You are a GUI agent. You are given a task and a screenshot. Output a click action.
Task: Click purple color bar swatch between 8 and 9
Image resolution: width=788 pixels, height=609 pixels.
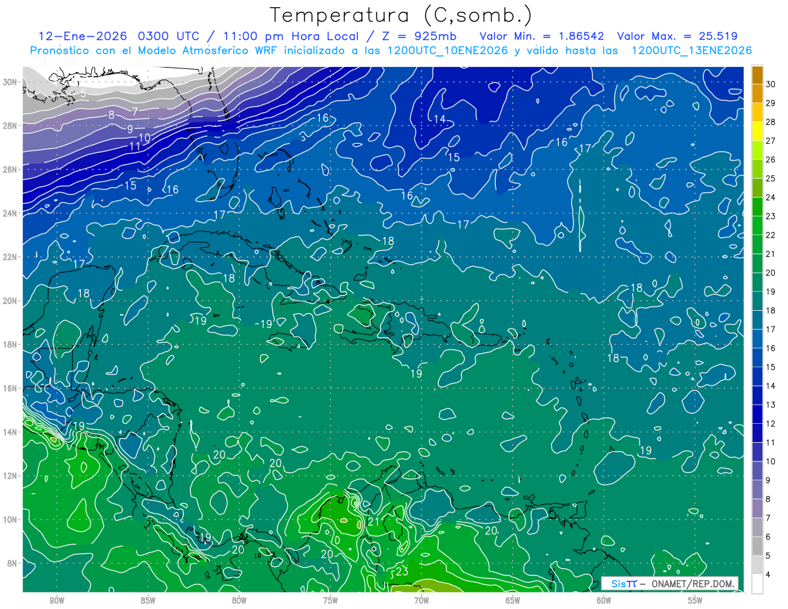tap(757, 489)
